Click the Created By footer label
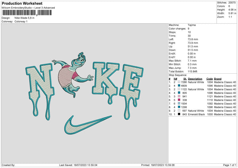This screenshot has width=238, height=168. coord(8,165)
